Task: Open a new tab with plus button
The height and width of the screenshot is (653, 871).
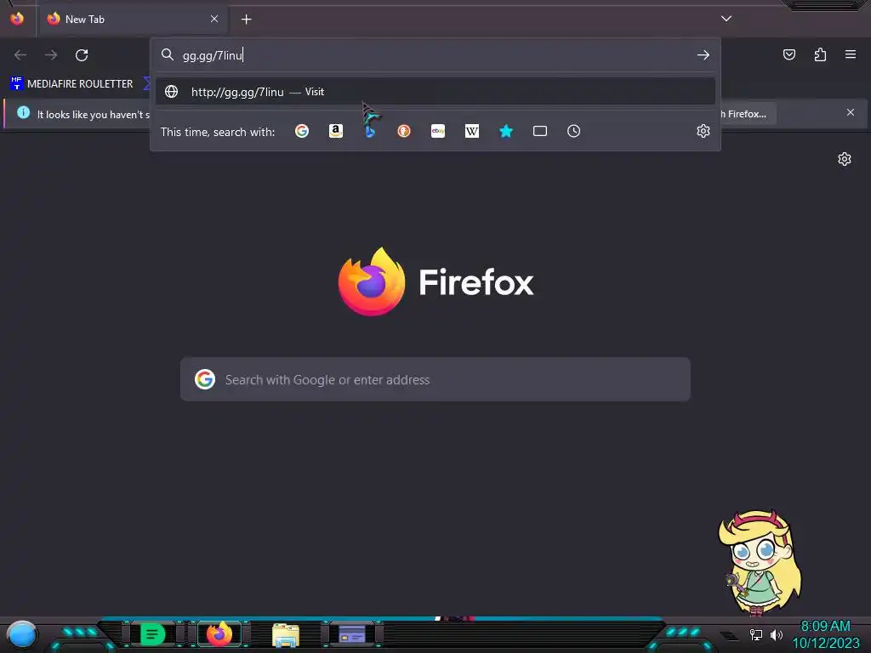Action: (246, 20)
